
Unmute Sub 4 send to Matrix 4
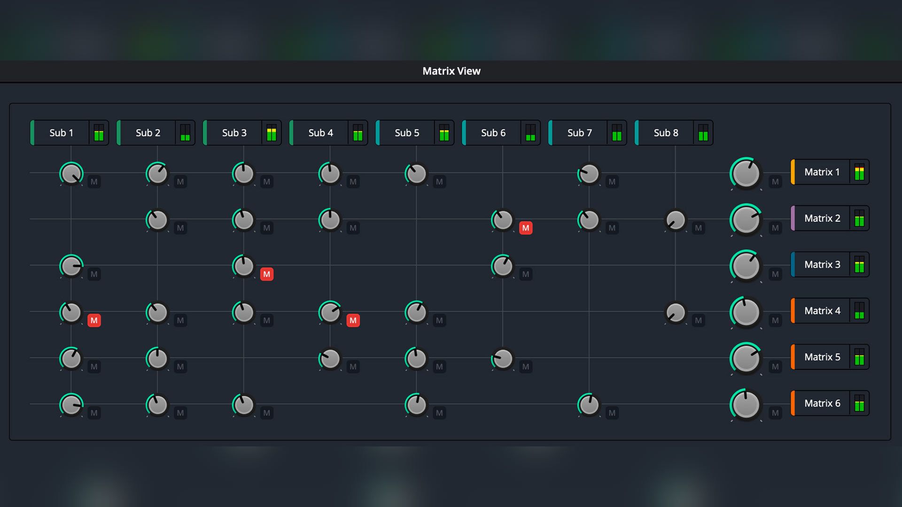tap(353, 321)
